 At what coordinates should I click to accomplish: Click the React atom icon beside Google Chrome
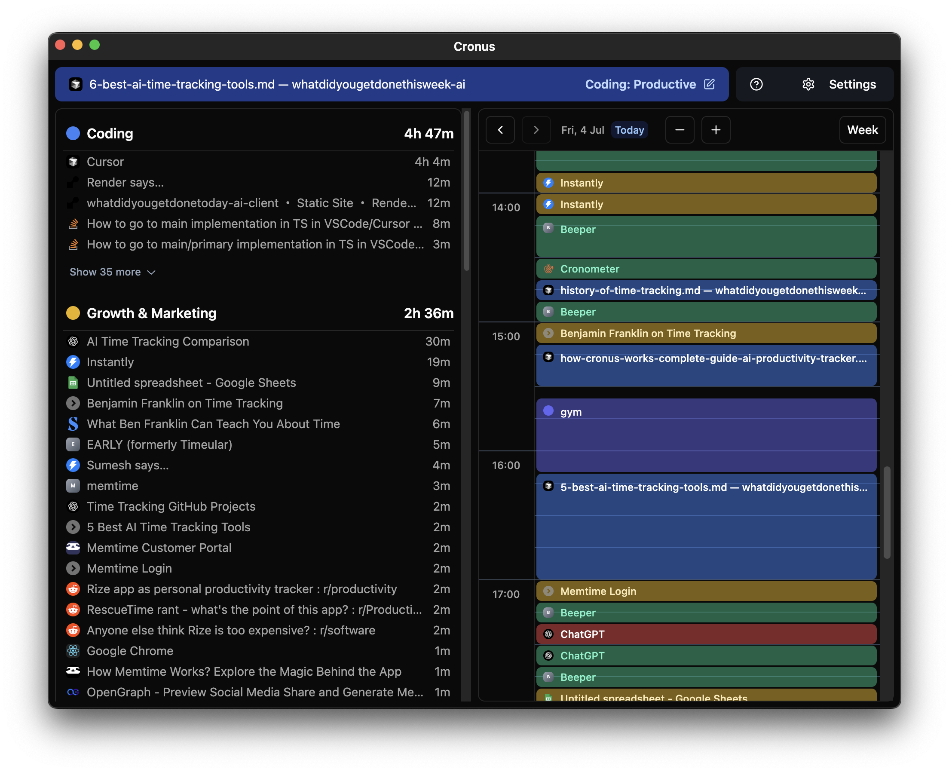pos(73,651)
